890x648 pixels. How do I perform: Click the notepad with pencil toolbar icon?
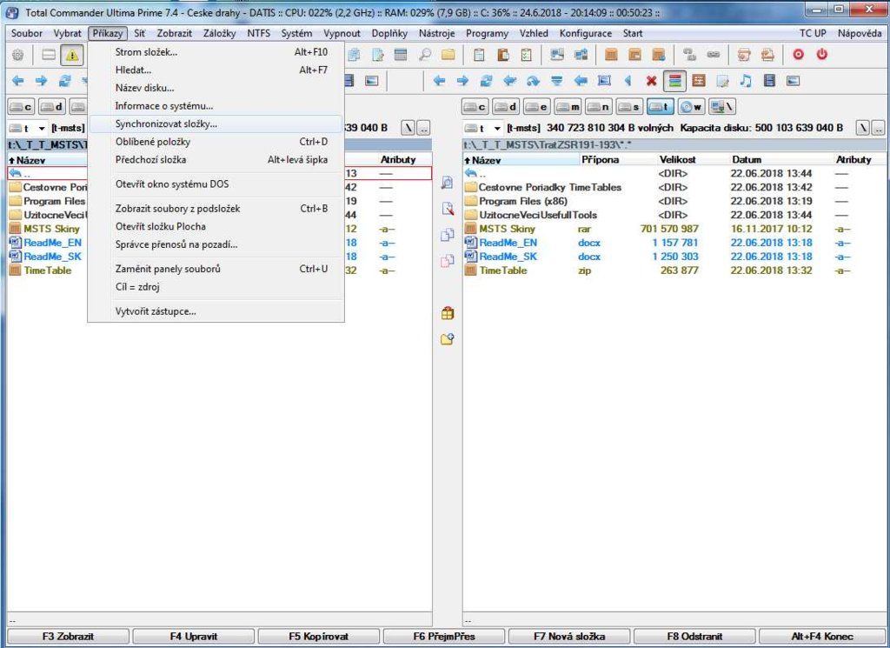click(722, 81)
